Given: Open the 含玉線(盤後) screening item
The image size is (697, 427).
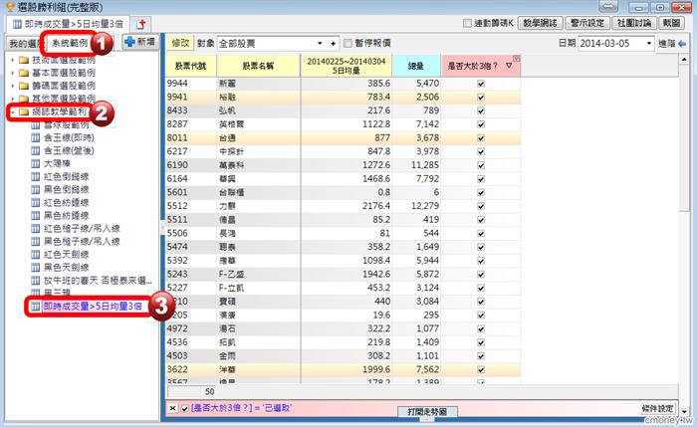Looking at the screenshot, I should point(69,150).
